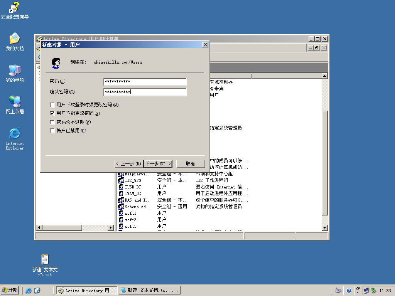Image resolution: width=395 pixels, height=296 pixels.
Task: Select the IUSR_DC list entry
Action: coord(133,187)
